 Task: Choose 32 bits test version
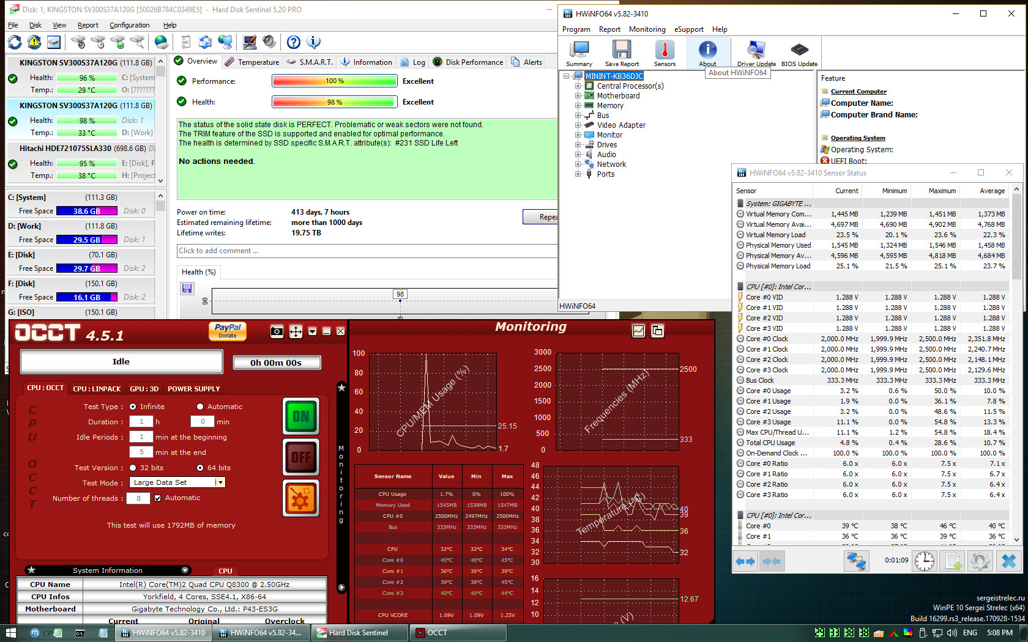(x=133, y=468)
